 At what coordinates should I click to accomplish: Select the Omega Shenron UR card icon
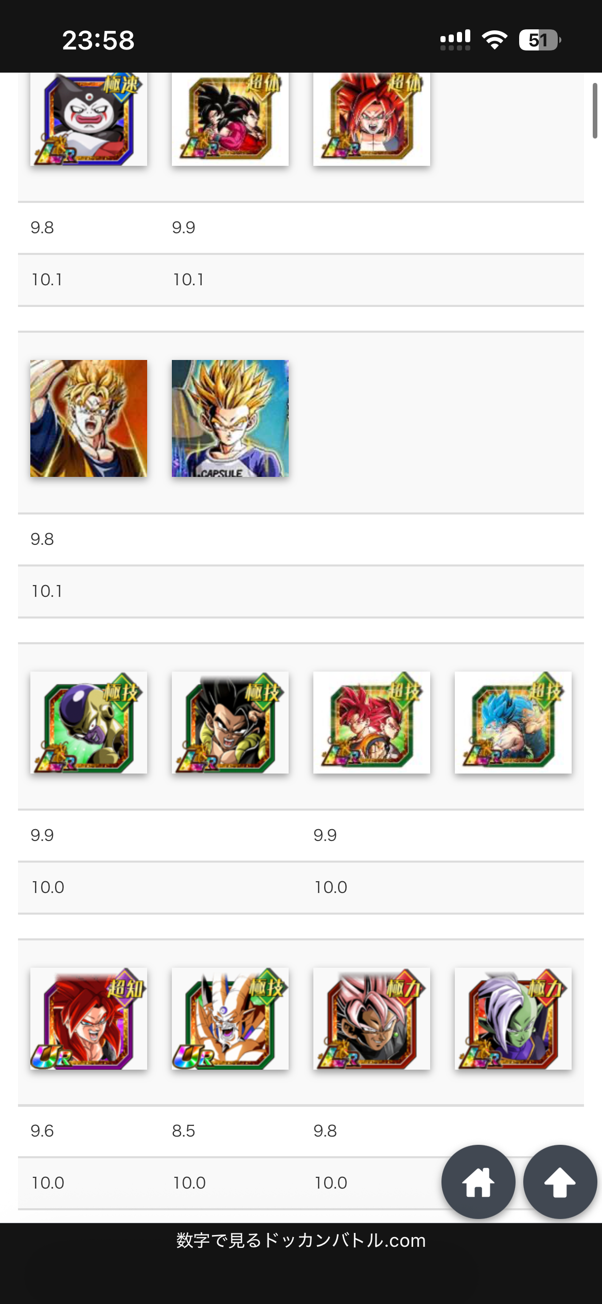[230, 1018]
